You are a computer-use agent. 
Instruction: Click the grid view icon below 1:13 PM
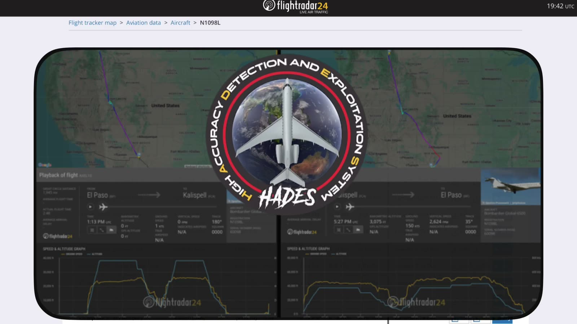pyautogui.click(x=92, y=230)
